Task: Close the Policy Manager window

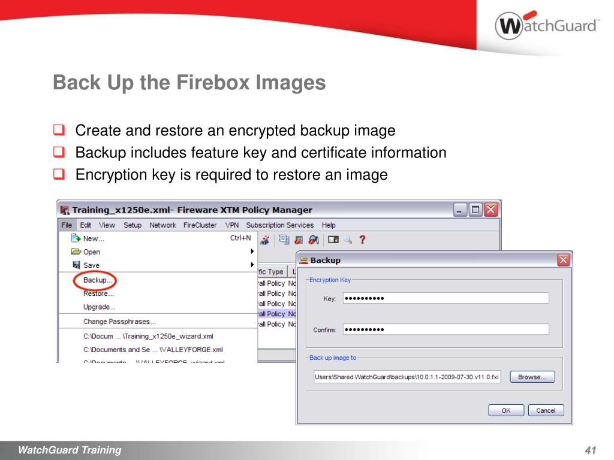Action: click(490, 210)
